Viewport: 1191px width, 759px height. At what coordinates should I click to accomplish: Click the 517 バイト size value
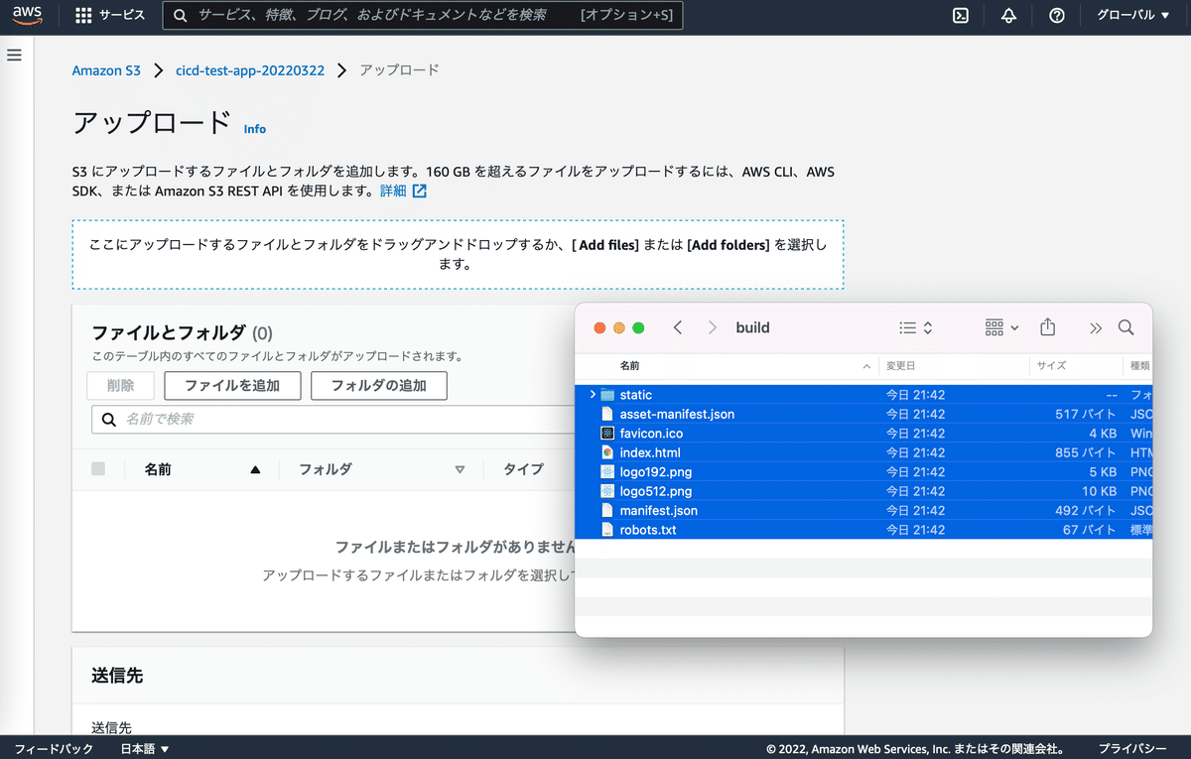tap(1086, 414)
